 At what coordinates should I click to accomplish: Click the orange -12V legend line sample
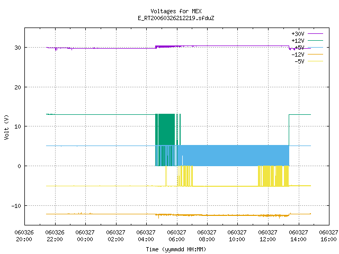[x=315, y=54]
